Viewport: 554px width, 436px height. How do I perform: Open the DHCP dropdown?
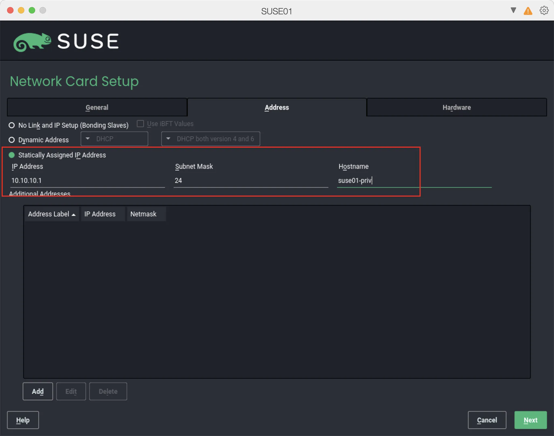click(x=114, y=138)
